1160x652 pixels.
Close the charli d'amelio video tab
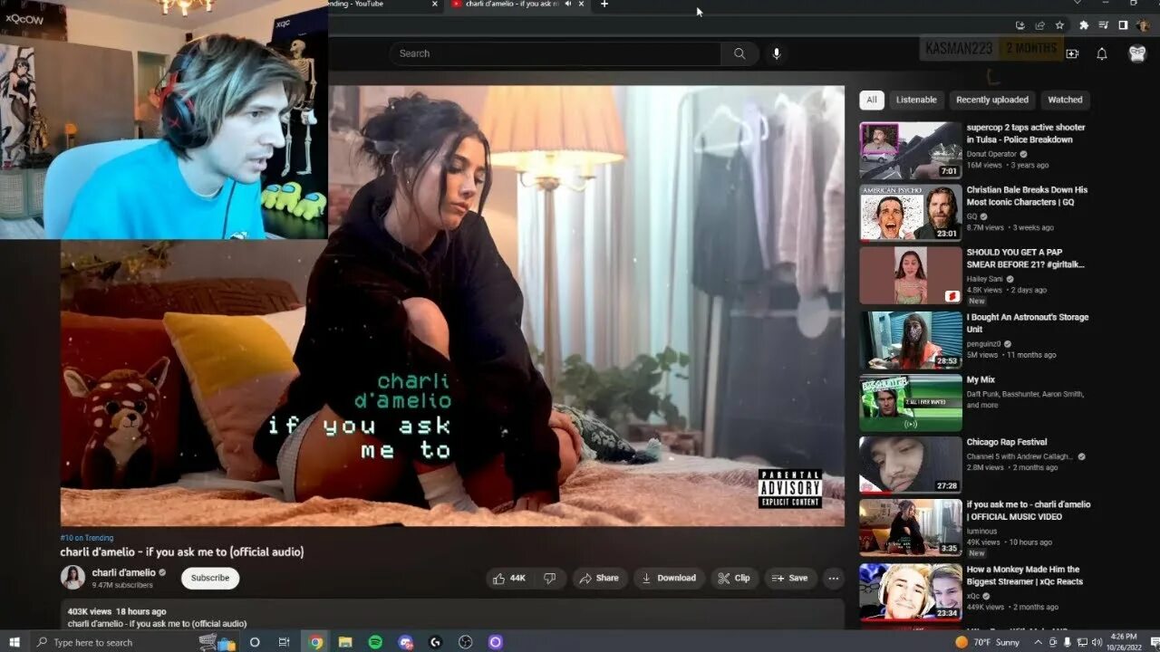point(582,4)
